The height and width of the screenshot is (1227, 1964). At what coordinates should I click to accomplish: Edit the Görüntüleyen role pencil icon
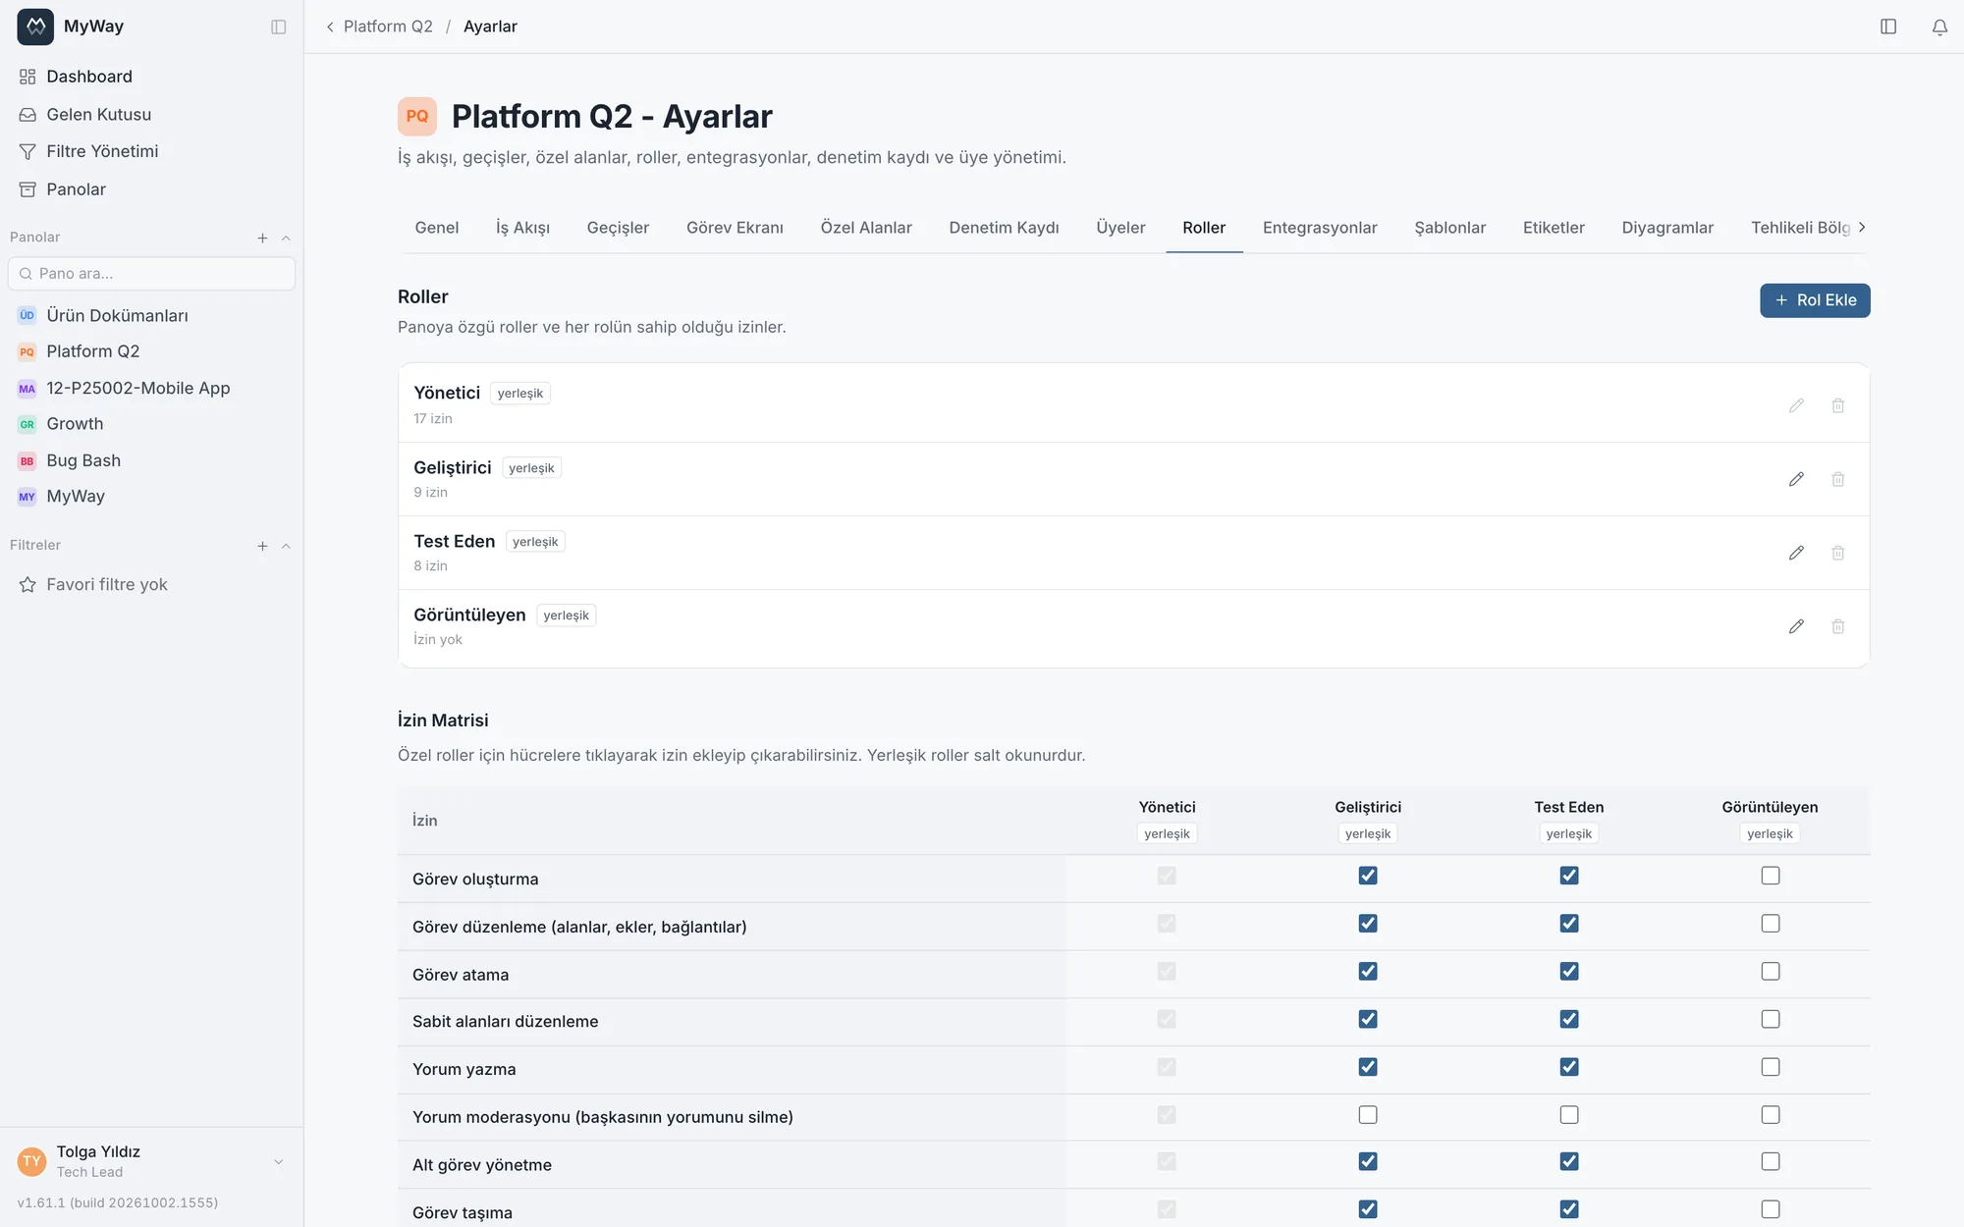pyautogui.click(x=1796, y=626)
